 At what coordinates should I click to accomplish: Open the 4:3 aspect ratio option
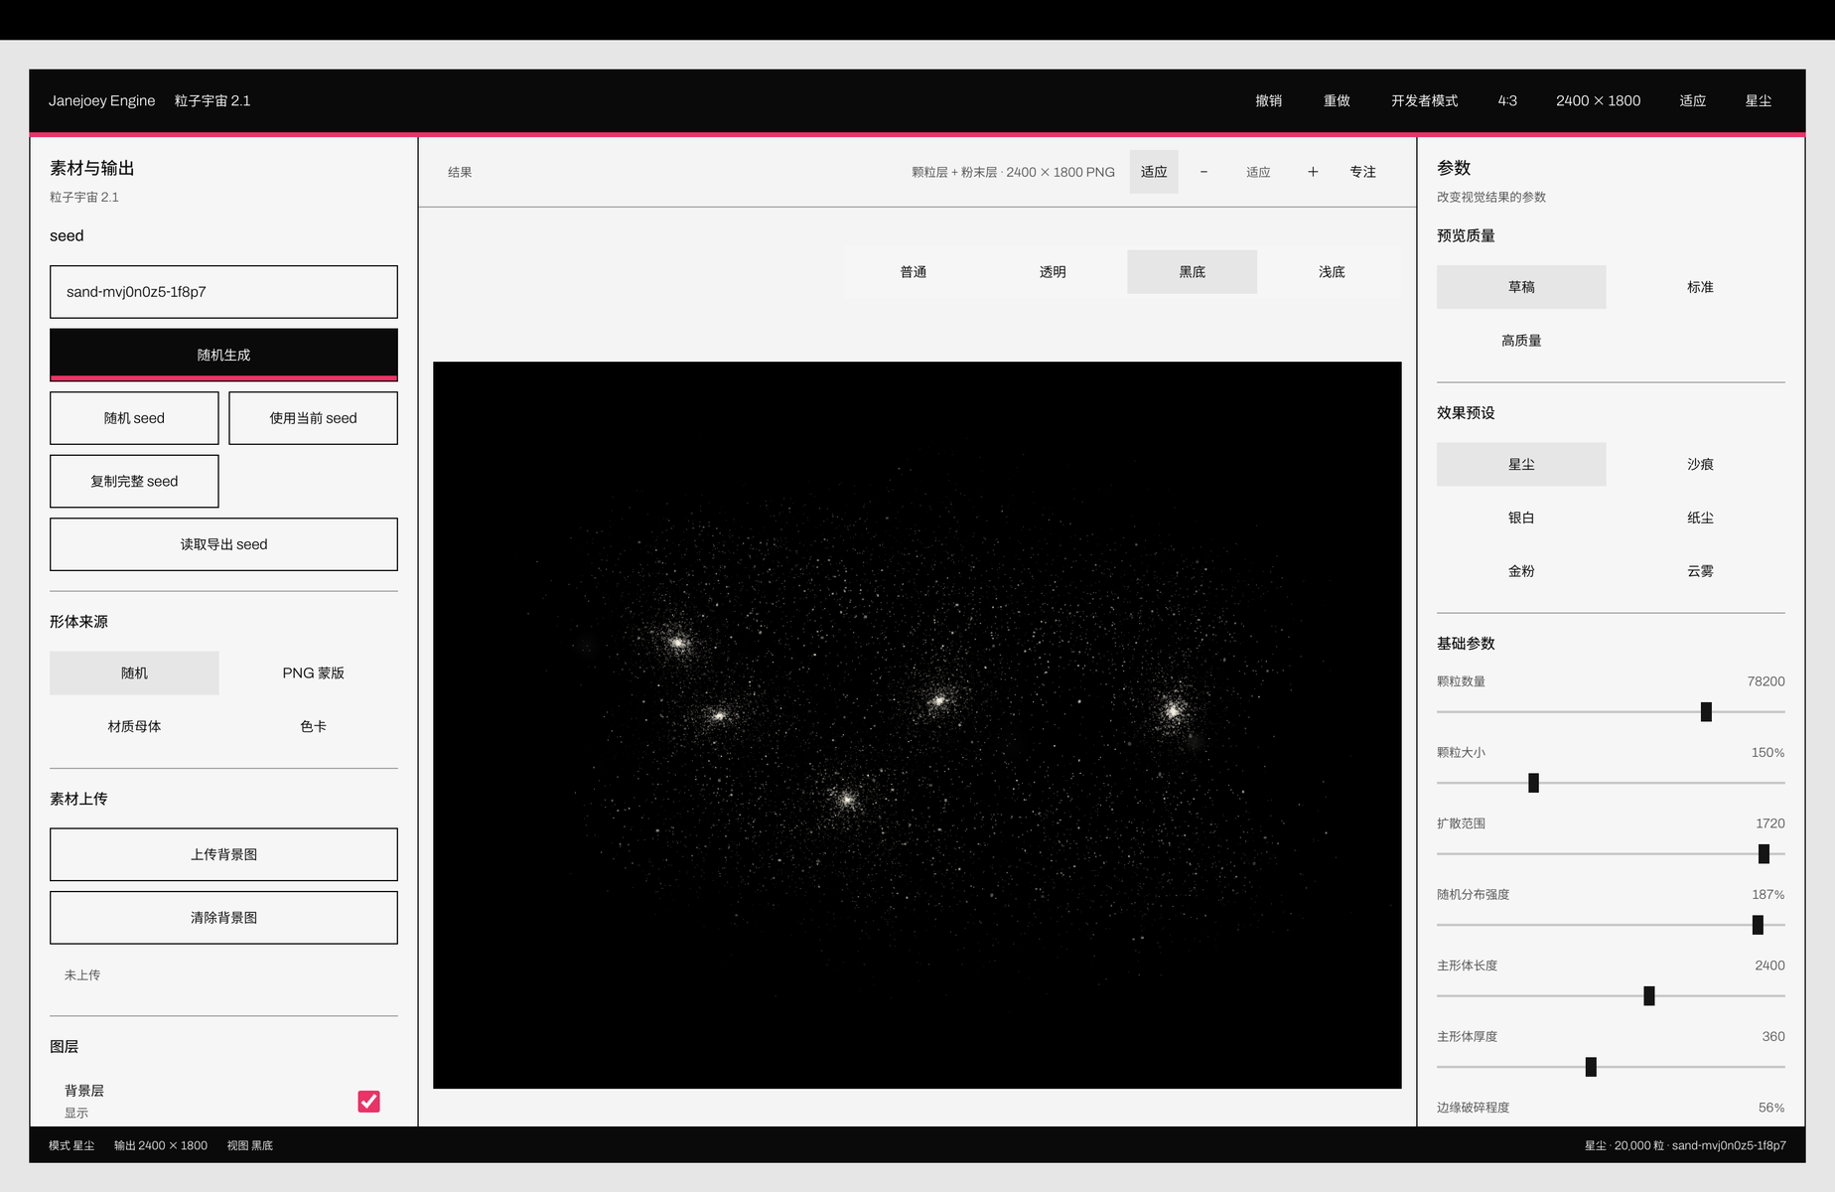pos(1507,101)
